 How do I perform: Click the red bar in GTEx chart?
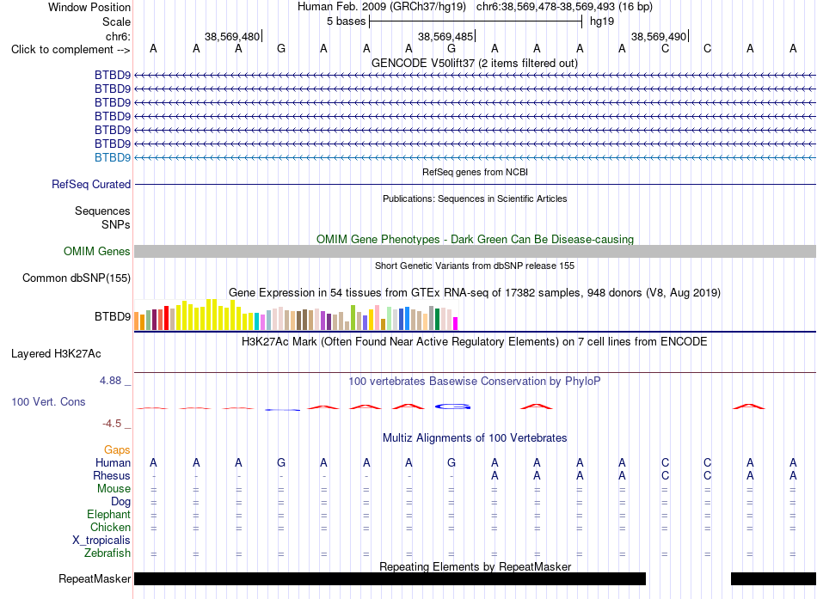point(166,318)
